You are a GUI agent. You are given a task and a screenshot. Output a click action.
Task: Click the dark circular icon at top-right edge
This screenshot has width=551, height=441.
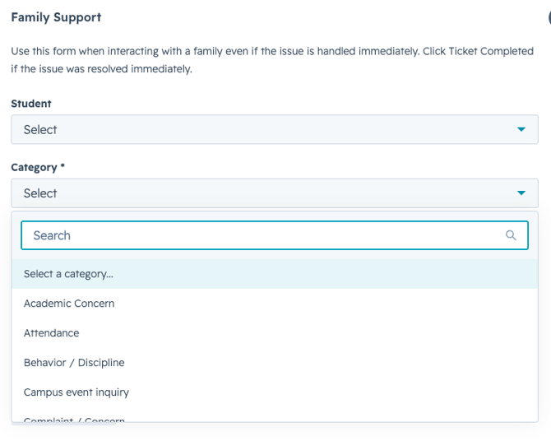click(549, 17)
